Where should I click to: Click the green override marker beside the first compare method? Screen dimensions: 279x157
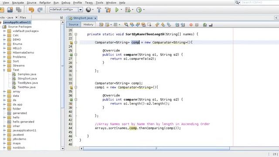click(71, 55)
